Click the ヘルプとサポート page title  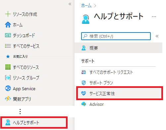(119, 16)
